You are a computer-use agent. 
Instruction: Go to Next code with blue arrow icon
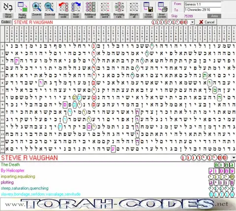[76, 7]
